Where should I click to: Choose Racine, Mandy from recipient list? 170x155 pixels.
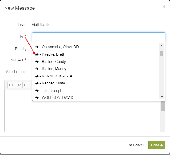click(x=96, y=69)
